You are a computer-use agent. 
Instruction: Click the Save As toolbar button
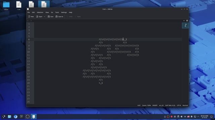(59, 17)
